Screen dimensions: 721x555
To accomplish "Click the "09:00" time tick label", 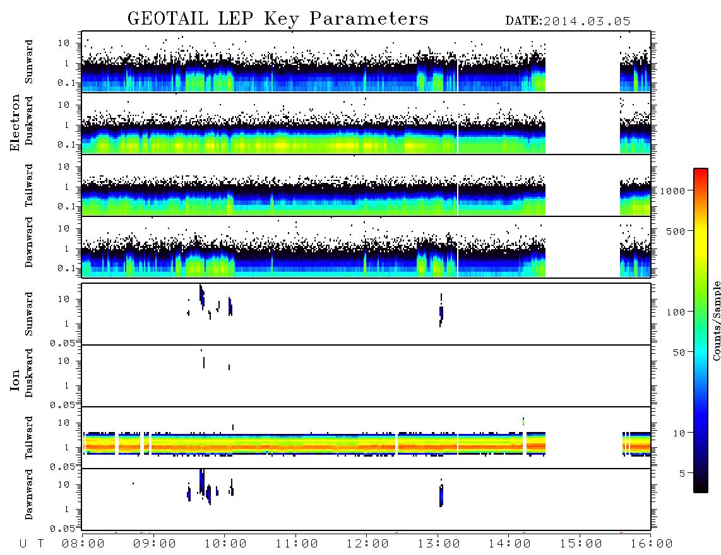I will pyautogui.click(x=155, y=544).
